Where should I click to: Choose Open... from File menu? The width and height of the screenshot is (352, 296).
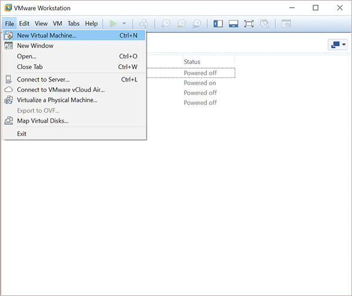coord(75,56)
